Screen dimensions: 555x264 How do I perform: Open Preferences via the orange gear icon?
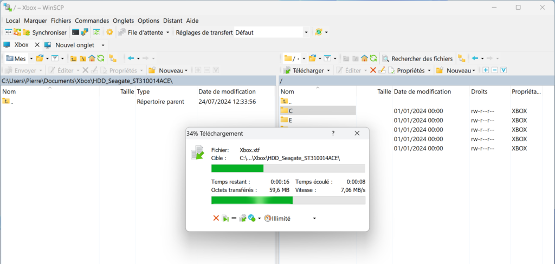(x=109, y=32)
